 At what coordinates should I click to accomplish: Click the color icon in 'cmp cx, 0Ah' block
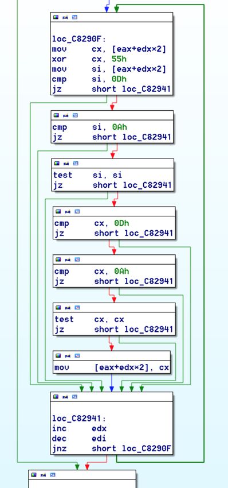coord(58,260)
